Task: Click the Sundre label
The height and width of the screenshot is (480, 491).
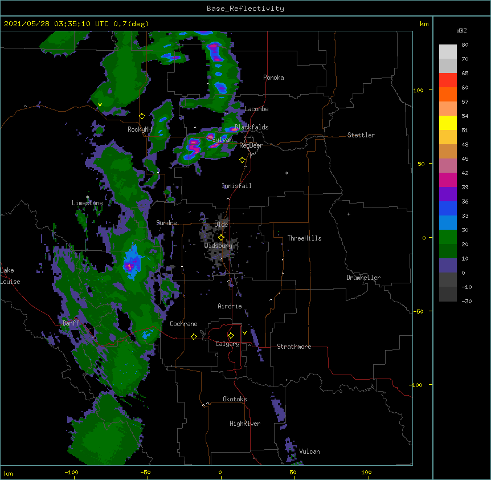Action: pyautogui.click(x=166, y=223)
